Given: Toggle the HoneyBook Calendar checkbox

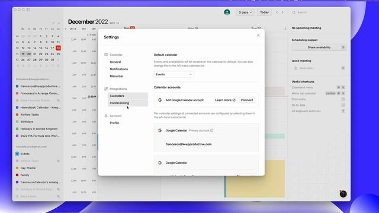Looking at the screenshot, I should point(17,108).
